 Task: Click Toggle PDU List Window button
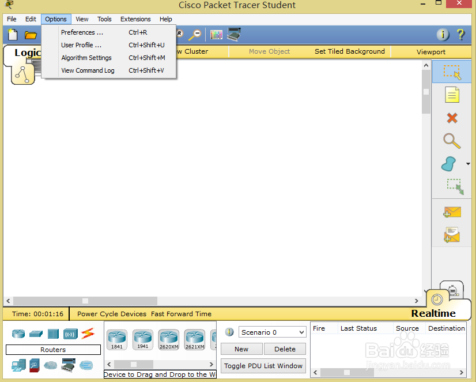point(263,366)
